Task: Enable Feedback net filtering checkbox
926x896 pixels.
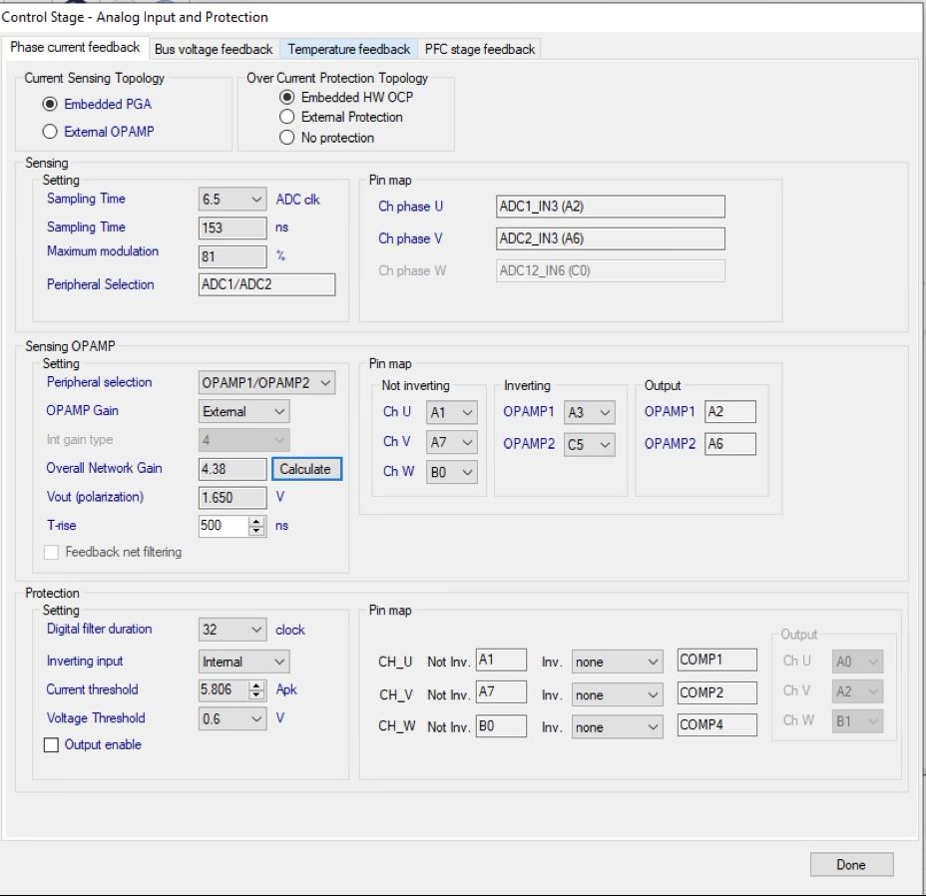Action: (x=51, y=552)
